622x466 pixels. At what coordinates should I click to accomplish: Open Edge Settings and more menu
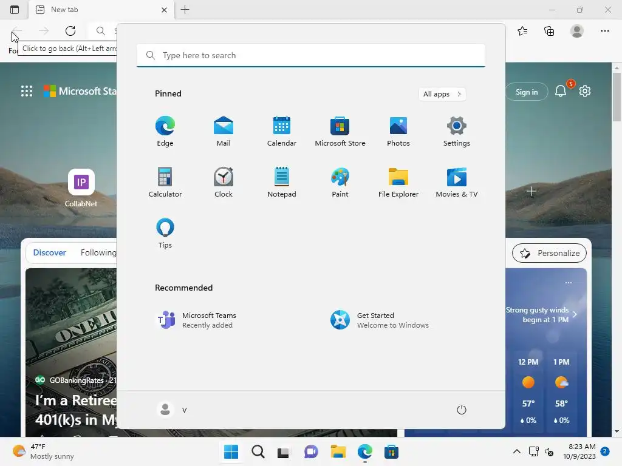tap(604, 31)
